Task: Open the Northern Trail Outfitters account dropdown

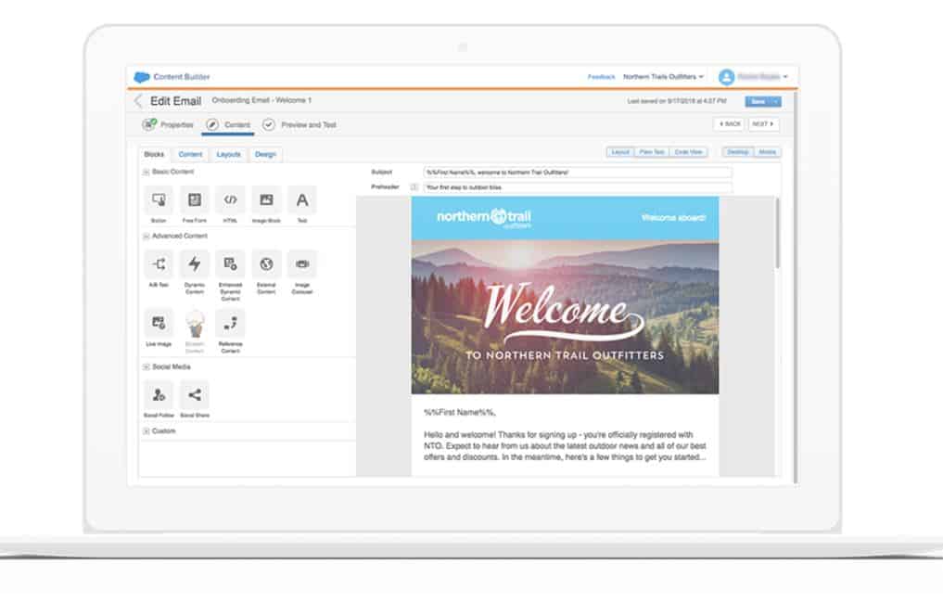Action: point(663,77)
